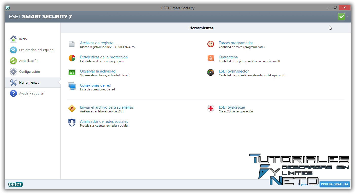Open the Archivos de registro link
Image resolution: width=356 pixels, height=194 pixels.
pos(97,43)
